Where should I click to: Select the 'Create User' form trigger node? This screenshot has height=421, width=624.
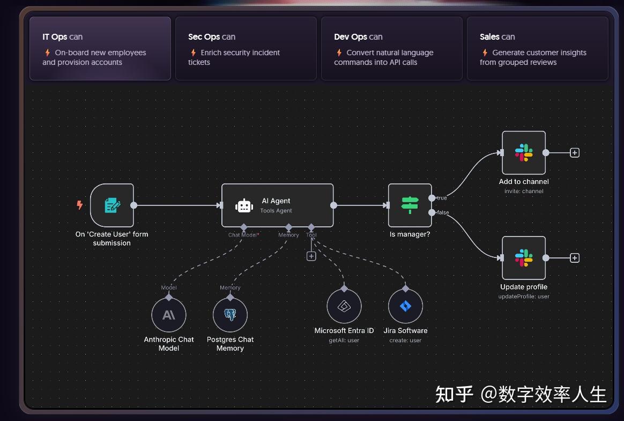(x=112, y=205)
